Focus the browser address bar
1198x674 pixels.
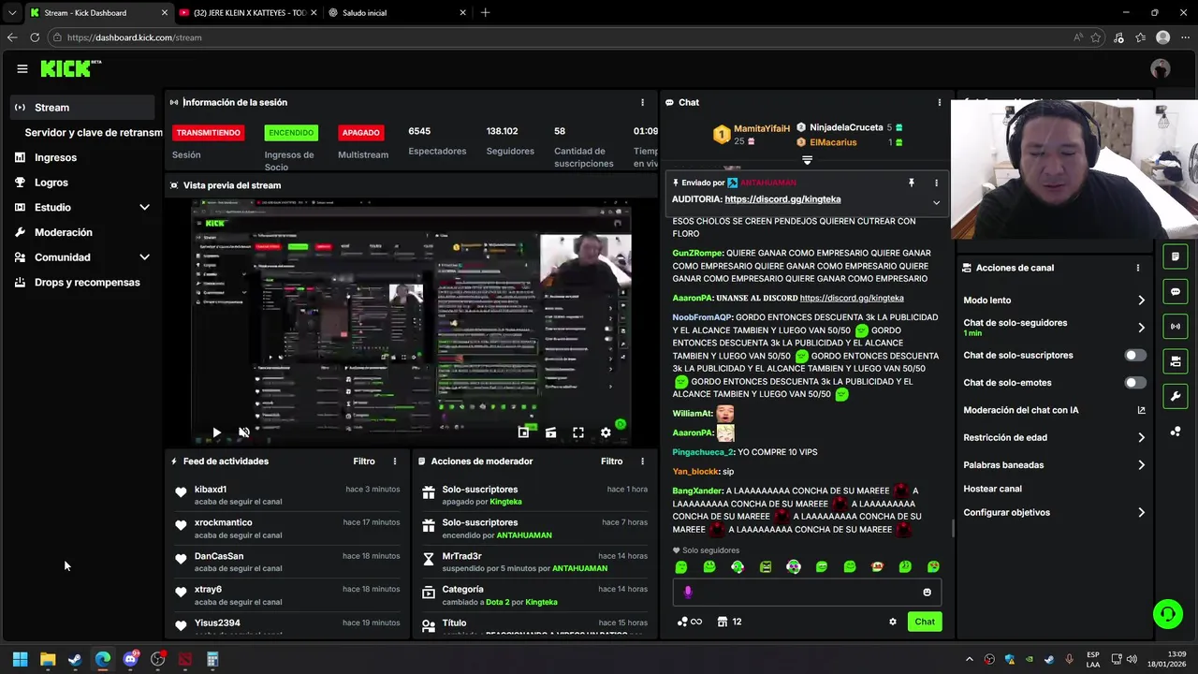tap(562, 37)
